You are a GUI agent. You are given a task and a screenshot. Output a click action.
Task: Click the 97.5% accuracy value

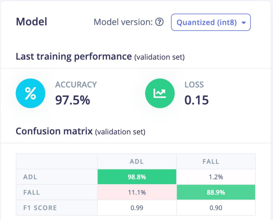(73, 100)
